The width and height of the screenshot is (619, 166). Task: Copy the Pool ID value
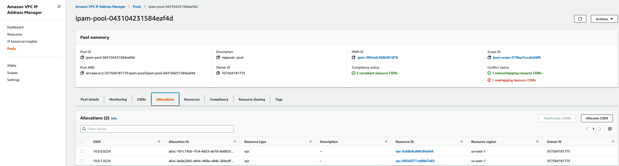(82, 58)
